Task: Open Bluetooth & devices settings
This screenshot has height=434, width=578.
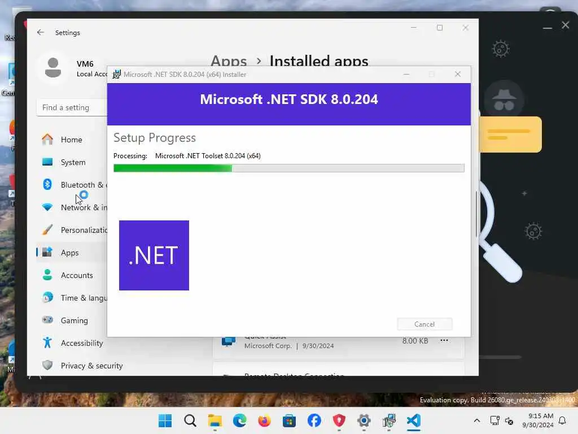Action: [x=72, y=185]
